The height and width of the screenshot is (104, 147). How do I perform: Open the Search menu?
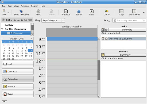34,6
